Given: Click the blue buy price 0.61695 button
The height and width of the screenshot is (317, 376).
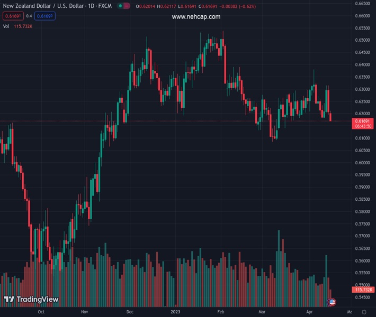Looking at the screenshot, I should coord(45,16).
